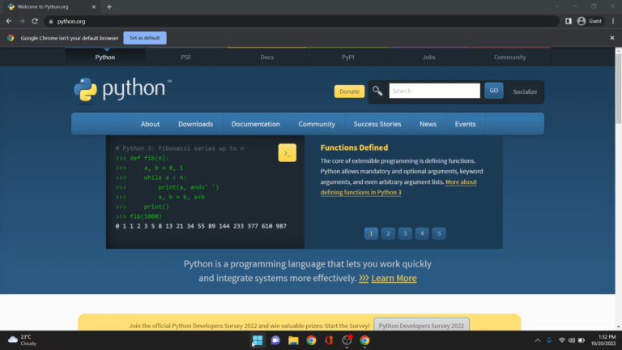Go to slide 2 of the carousel
Image resolution: width=622 pixels, height=350 pixels.
[x=388, y=233]
